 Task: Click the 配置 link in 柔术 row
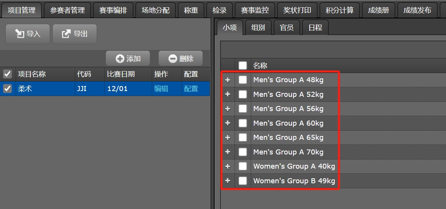pyautogui.click(x=191, y=89)
